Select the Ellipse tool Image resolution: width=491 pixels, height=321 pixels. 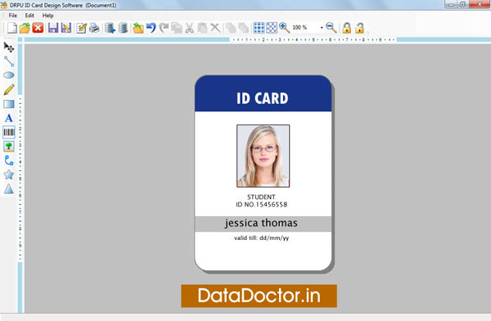point(9,75)
